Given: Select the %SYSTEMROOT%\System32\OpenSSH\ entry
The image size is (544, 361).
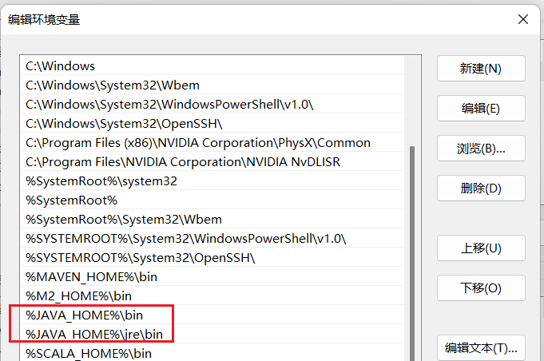Looking at the screenshot, I should 212,258.
